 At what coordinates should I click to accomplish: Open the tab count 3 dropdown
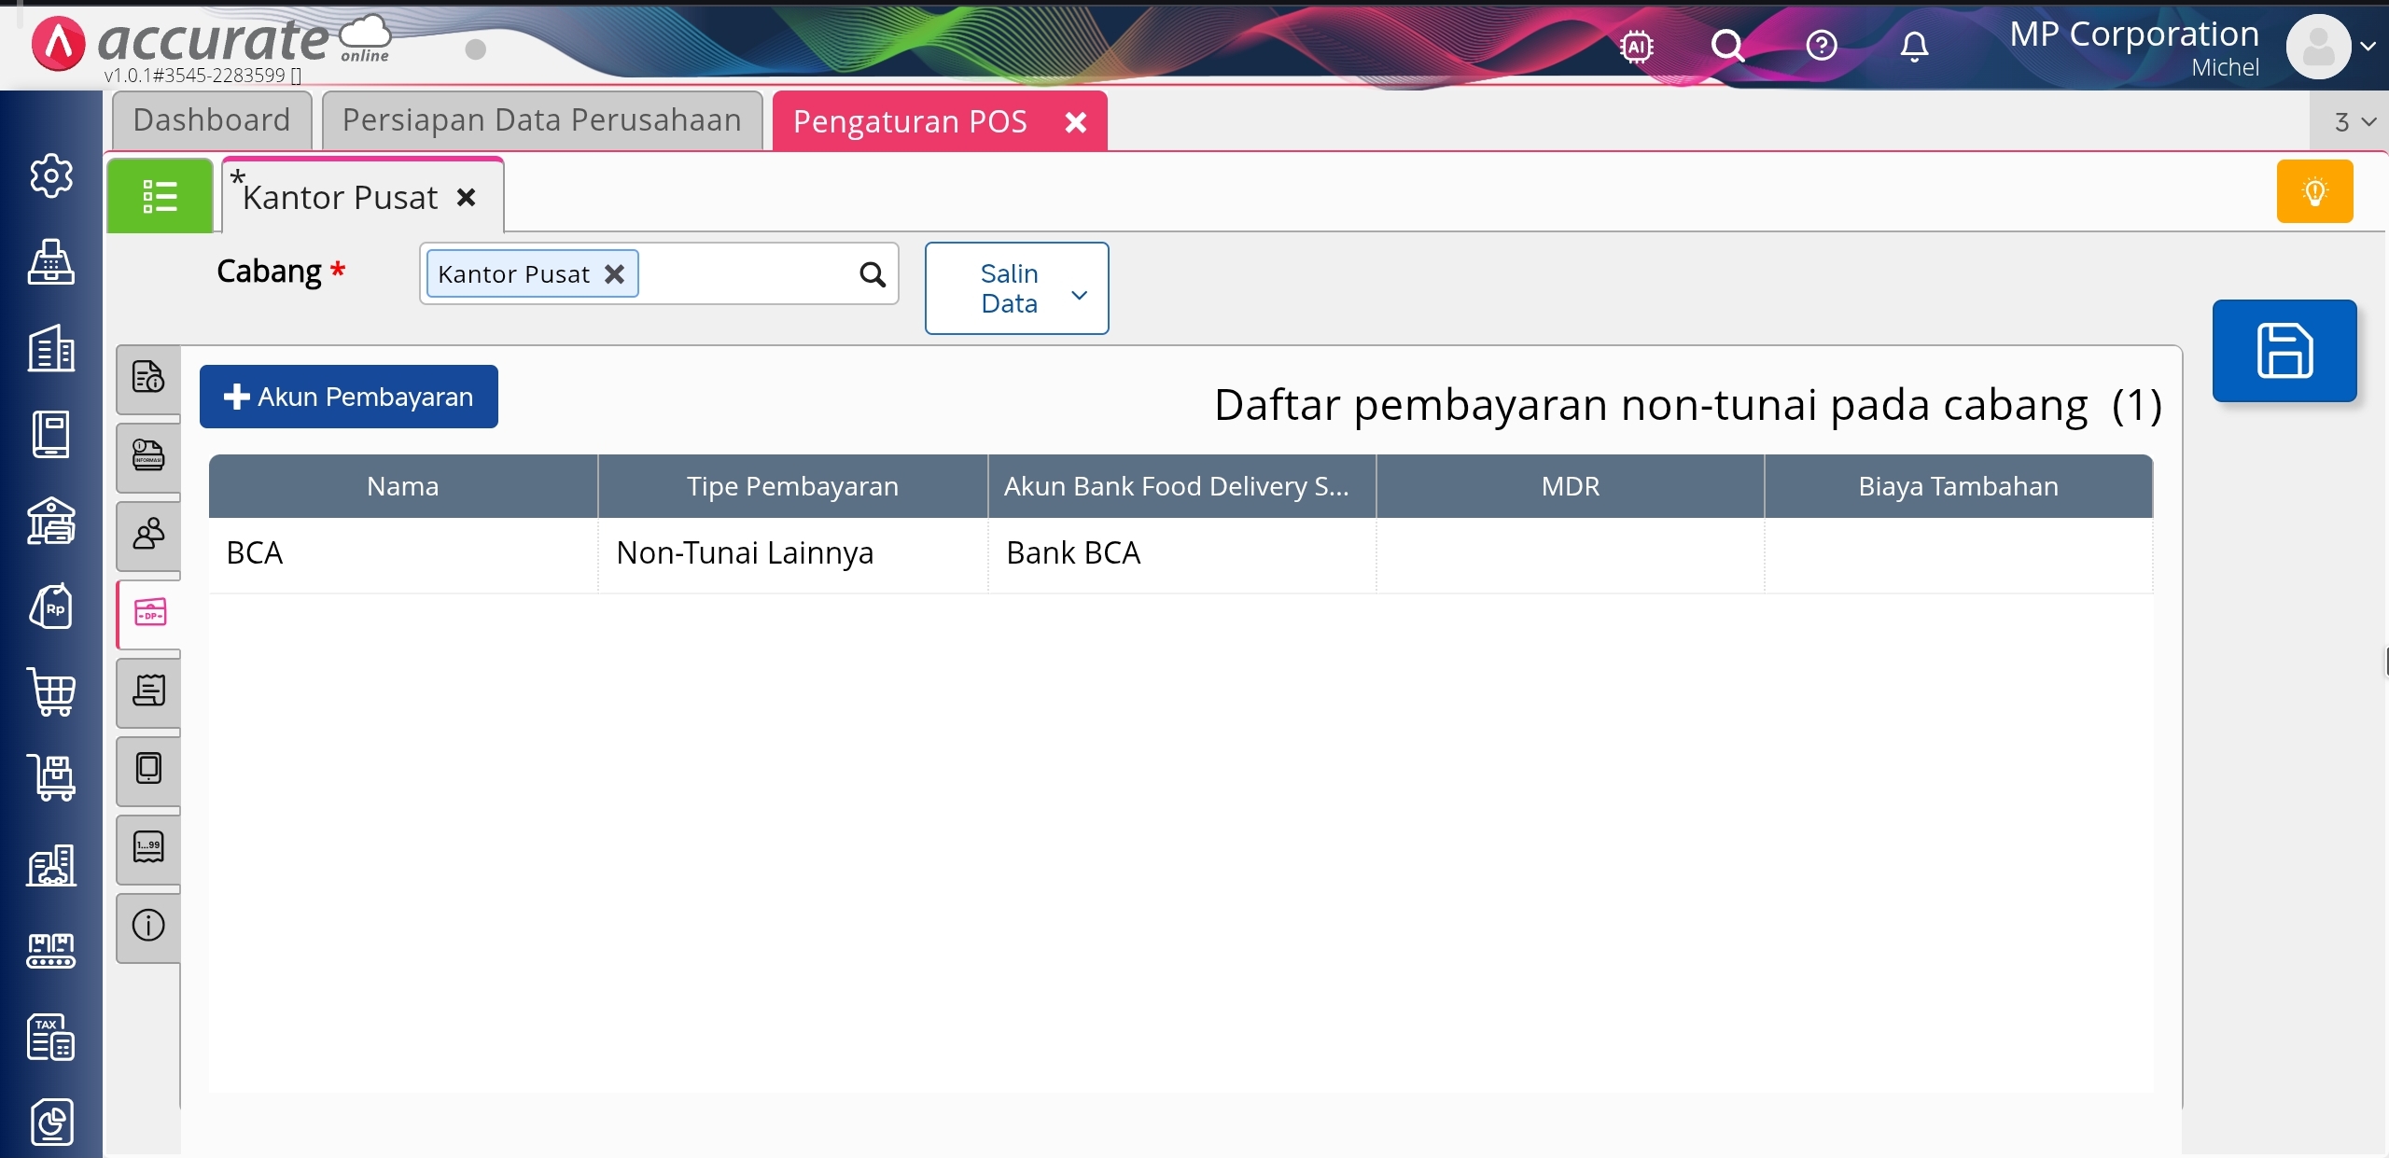2354,122
